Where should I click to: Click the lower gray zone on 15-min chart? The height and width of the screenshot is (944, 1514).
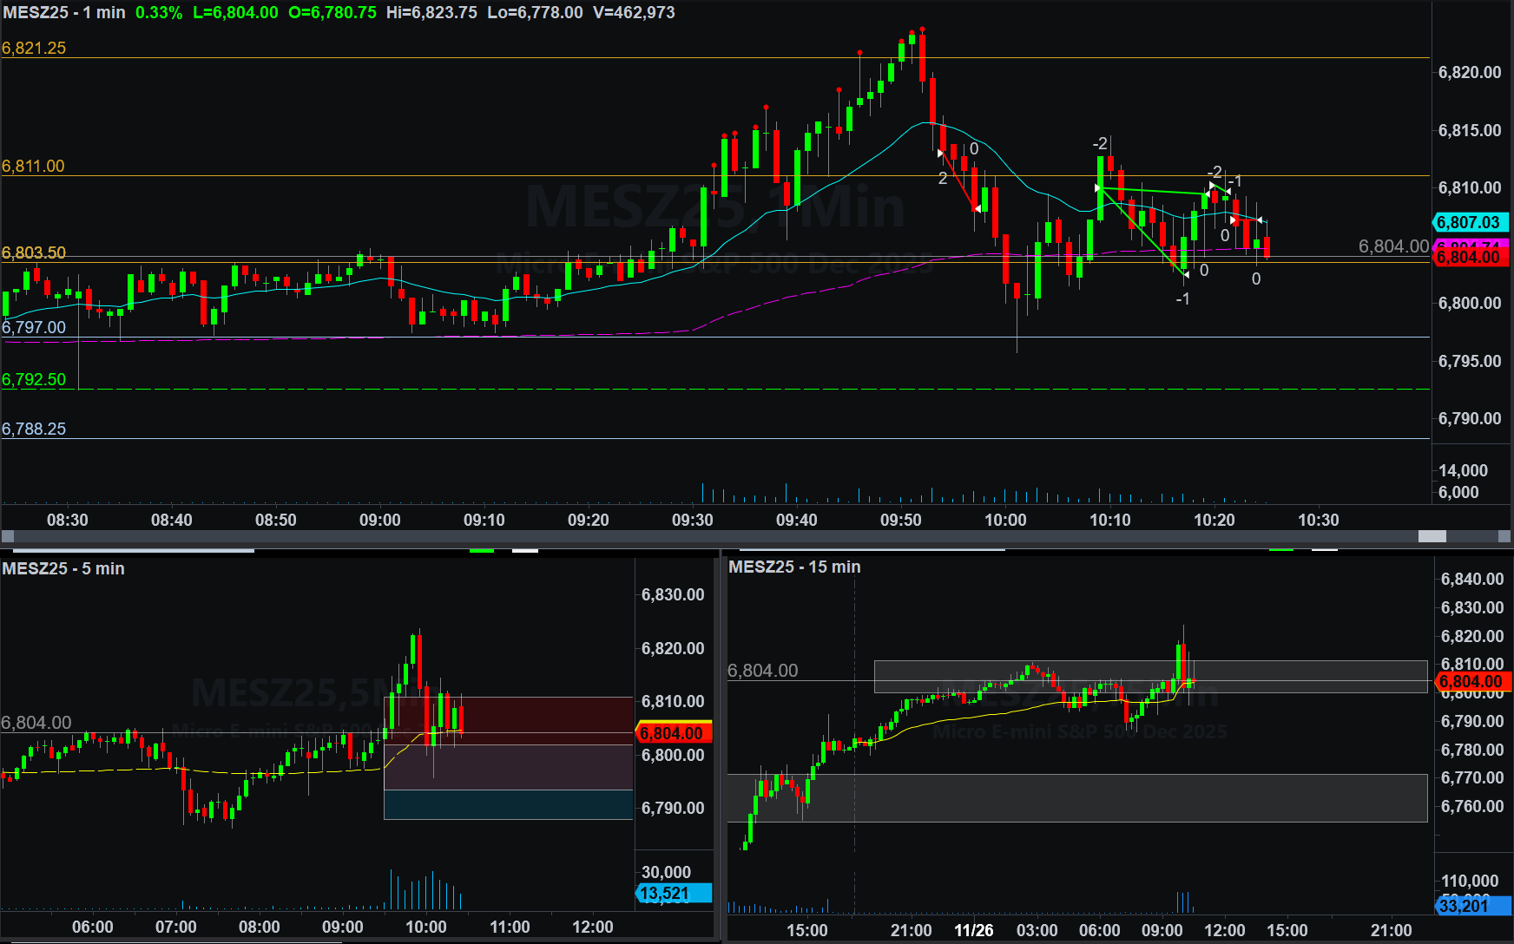pyautogui.click(x=1076, y=797)
